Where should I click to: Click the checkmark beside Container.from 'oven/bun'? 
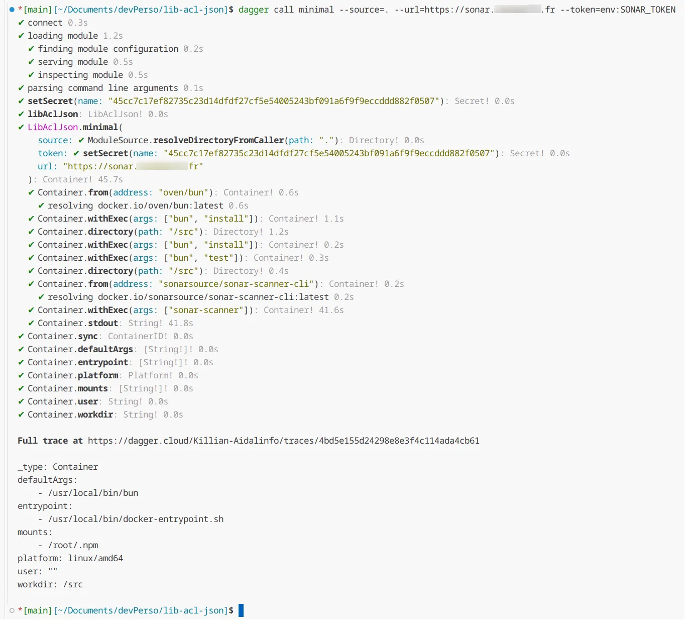pyautogui.click(x=31, y=192)
